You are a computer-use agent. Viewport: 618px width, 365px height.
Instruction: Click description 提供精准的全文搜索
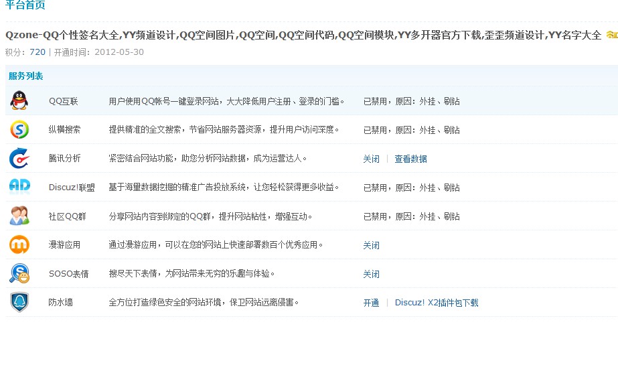coord(224,129)
